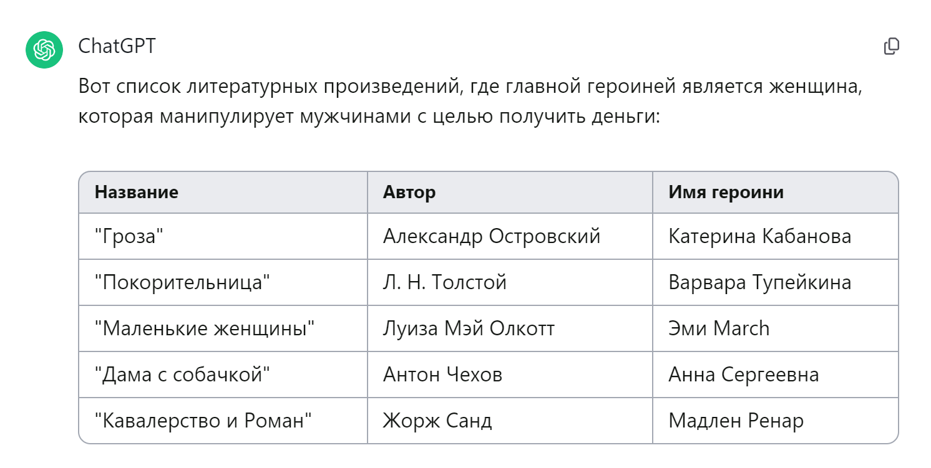Click the copy message icon

(x=892, y=46)
